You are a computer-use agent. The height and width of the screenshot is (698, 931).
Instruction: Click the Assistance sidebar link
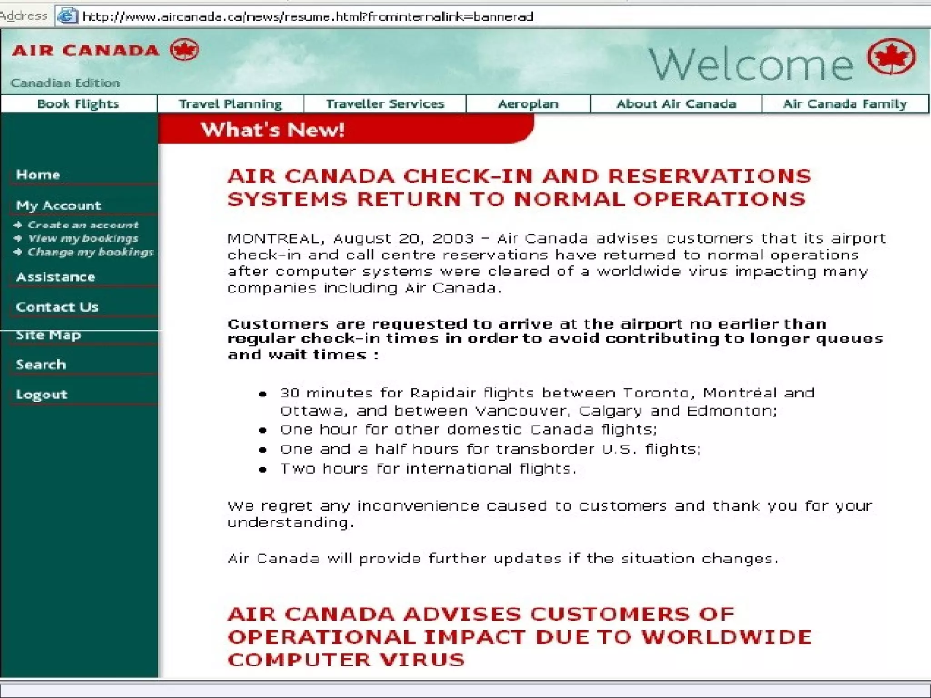pyautogui.click(x=55, y=277)
